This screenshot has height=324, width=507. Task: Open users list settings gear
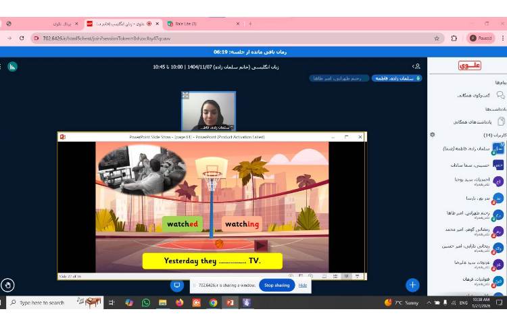432,134
